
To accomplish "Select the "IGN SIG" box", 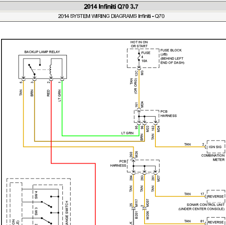I will [216, 147].
